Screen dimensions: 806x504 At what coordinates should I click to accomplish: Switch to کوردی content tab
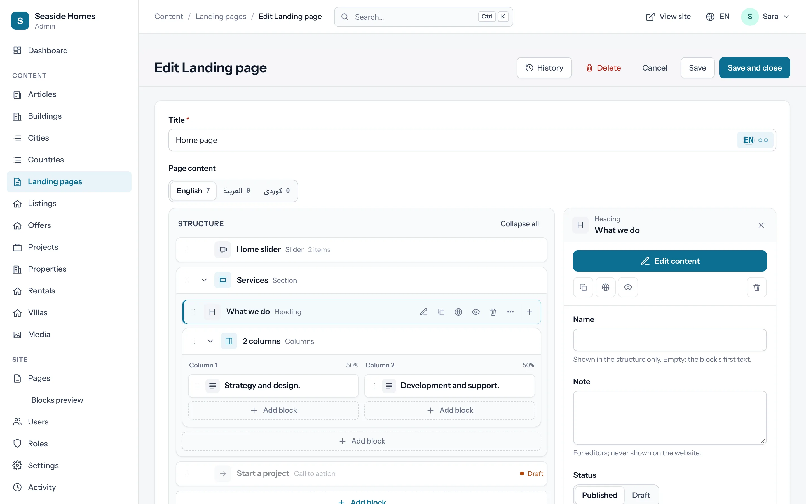pyautogui.click(x=277, y=191)
